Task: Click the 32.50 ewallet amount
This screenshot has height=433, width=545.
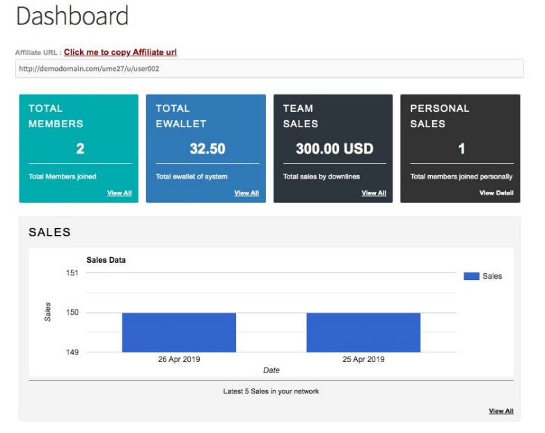Action: pos(207,149)
